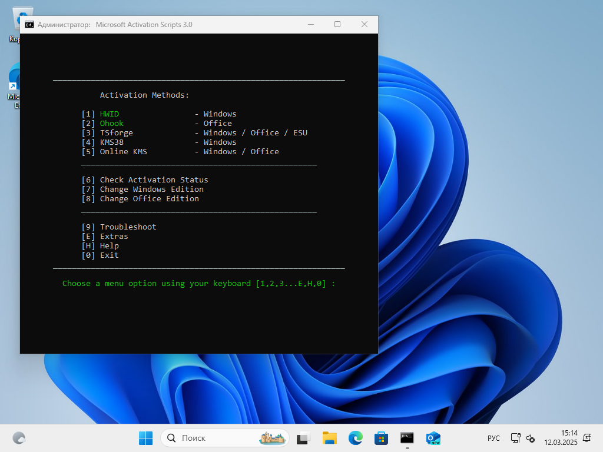Click the Activation Methods heading

coord(144,95)
